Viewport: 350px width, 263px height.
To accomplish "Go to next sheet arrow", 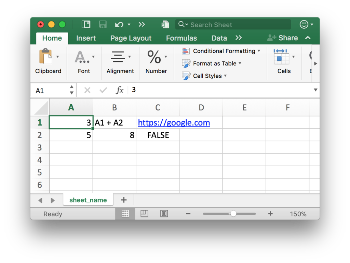I will click(x=53, y=200).
